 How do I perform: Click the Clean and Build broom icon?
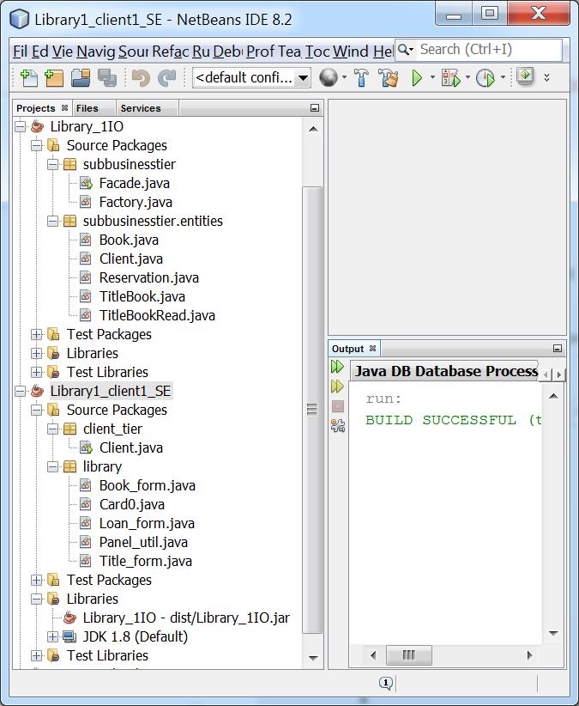389,77
